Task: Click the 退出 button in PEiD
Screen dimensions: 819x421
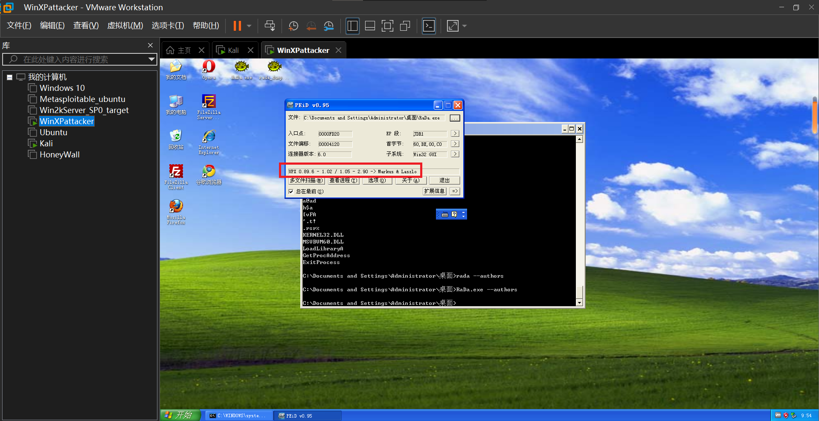Action: 444,180
